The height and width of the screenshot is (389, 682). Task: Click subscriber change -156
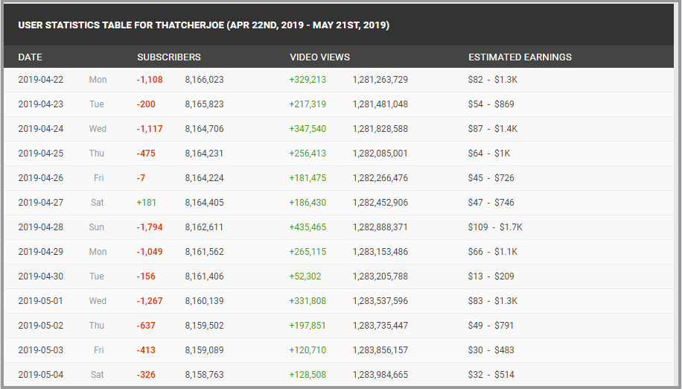tap(146, 276)
